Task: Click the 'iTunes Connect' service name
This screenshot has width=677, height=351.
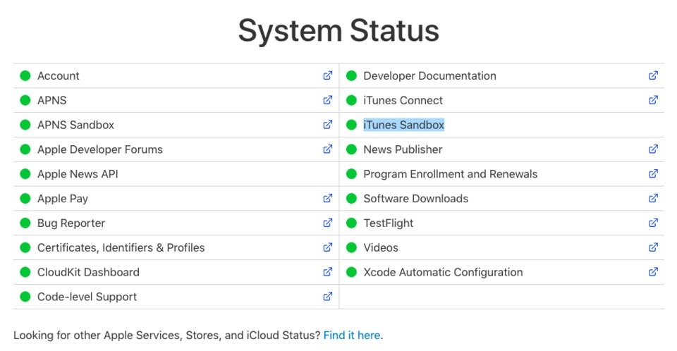Action: click(403, 100)
